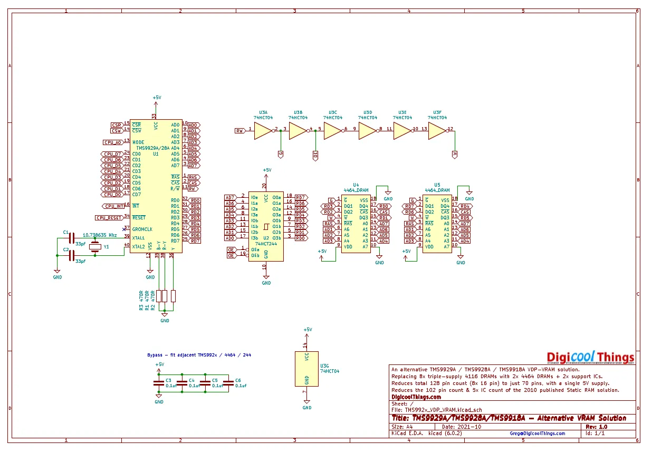The width and height of the screenshot is (652, 452).
Task: Select the Y1 crystal symbol
Action: pos(95,247)
